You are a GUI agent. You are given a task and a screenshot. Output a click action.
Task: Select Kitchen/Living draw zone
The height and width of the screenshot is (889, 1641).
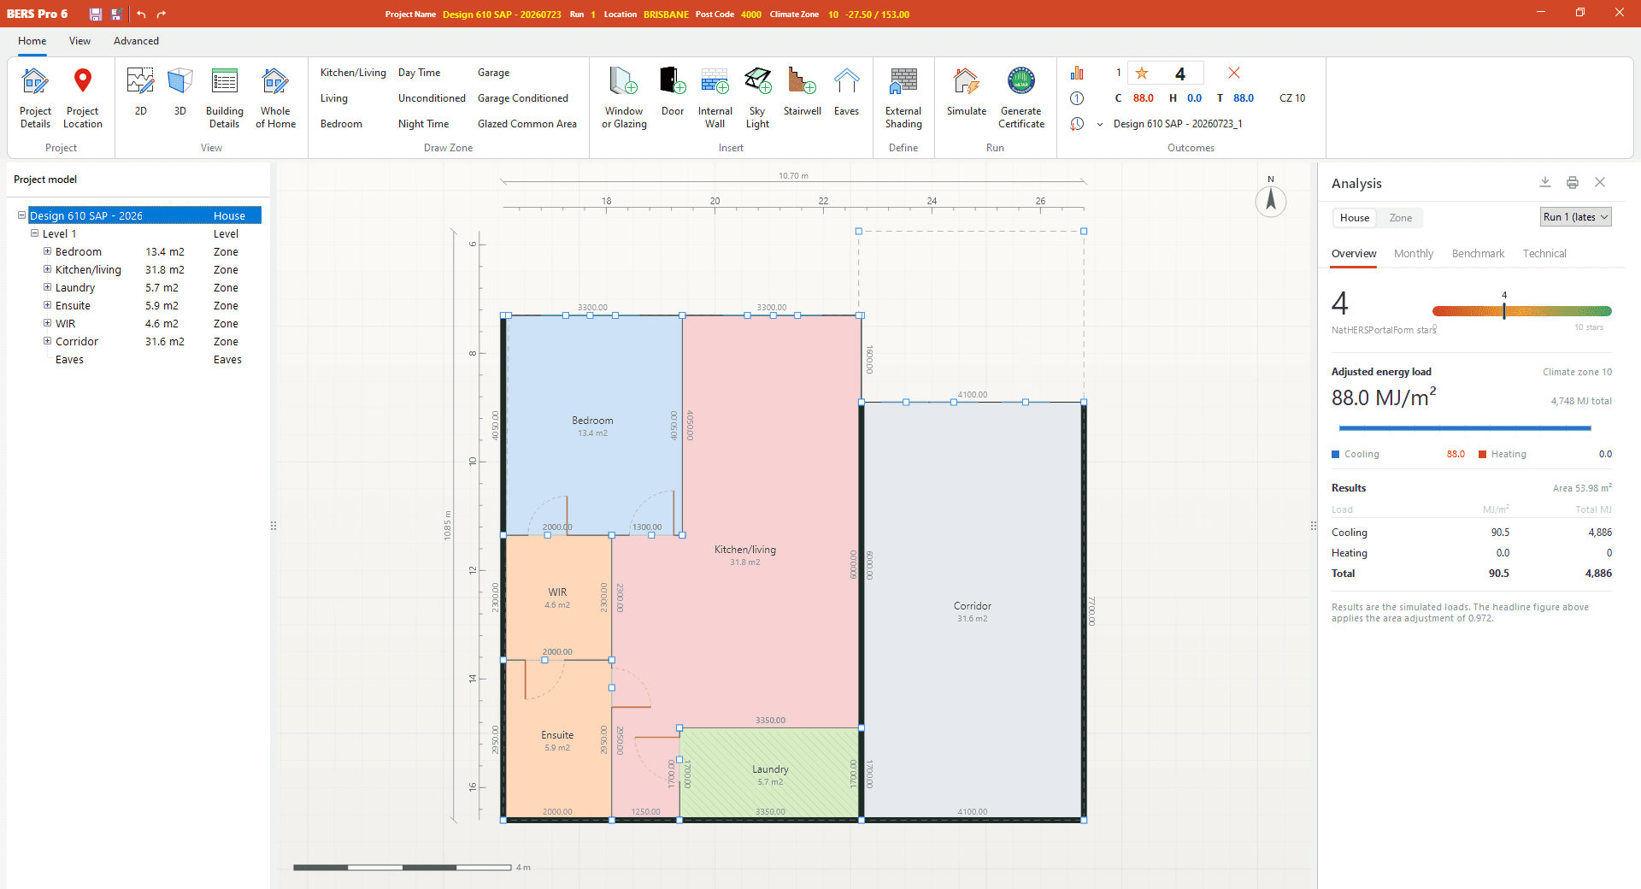coord(353,73)
